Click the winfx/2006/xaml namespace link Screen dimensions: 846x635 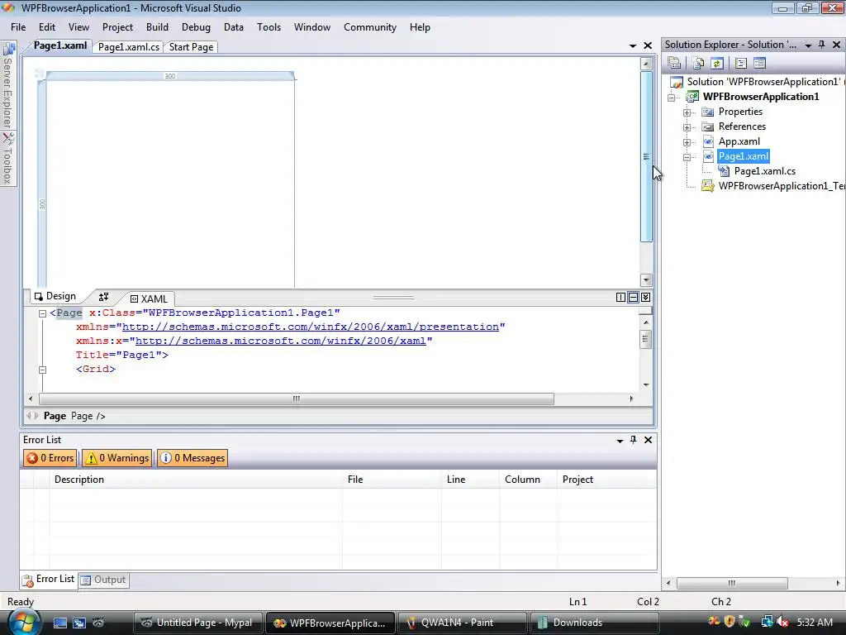point(281,341)
